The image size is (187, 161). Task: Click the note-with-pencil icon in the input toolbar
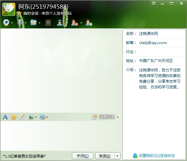pyautogui.click(x=22, y=117)
